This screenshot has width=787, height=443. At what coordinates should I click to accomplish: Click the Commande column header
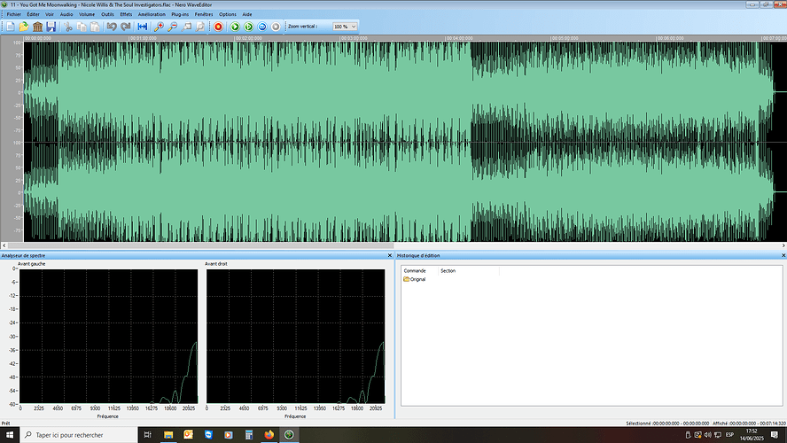click(415, 271)
